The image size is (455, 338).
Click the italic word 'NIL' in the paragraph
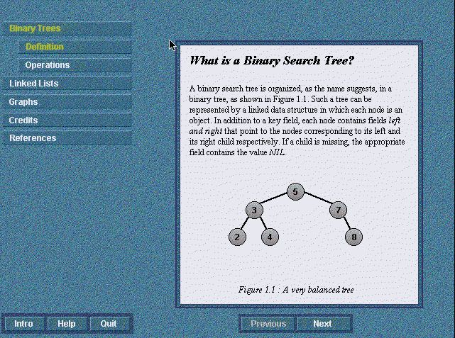(x=277, y=152)
